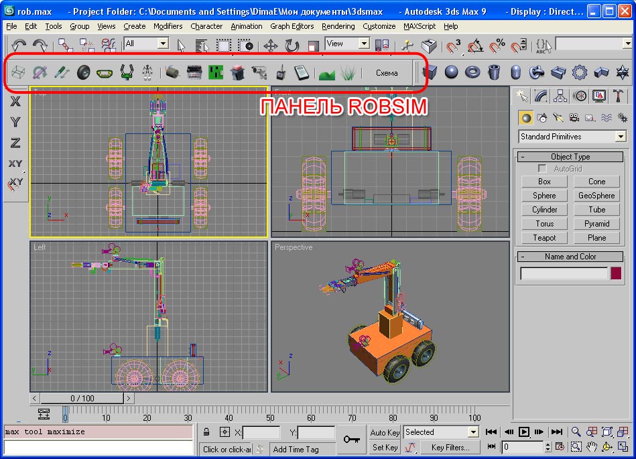The height and width of the screenshot is (459, 636).
Task: Click the Play Animation button
Action: (x=523, y=432)
